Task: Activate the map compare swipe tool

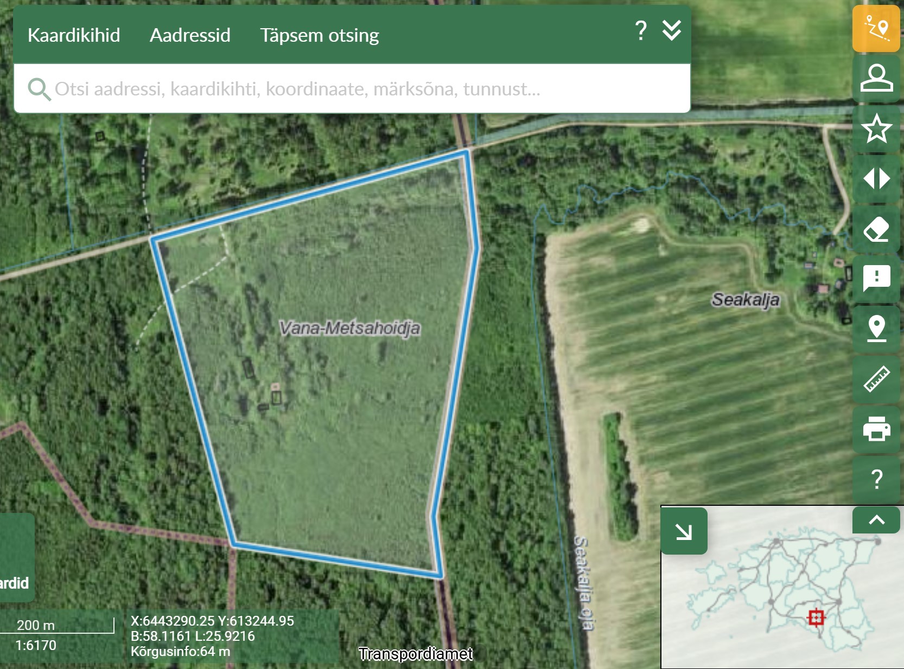Action: 876,178
